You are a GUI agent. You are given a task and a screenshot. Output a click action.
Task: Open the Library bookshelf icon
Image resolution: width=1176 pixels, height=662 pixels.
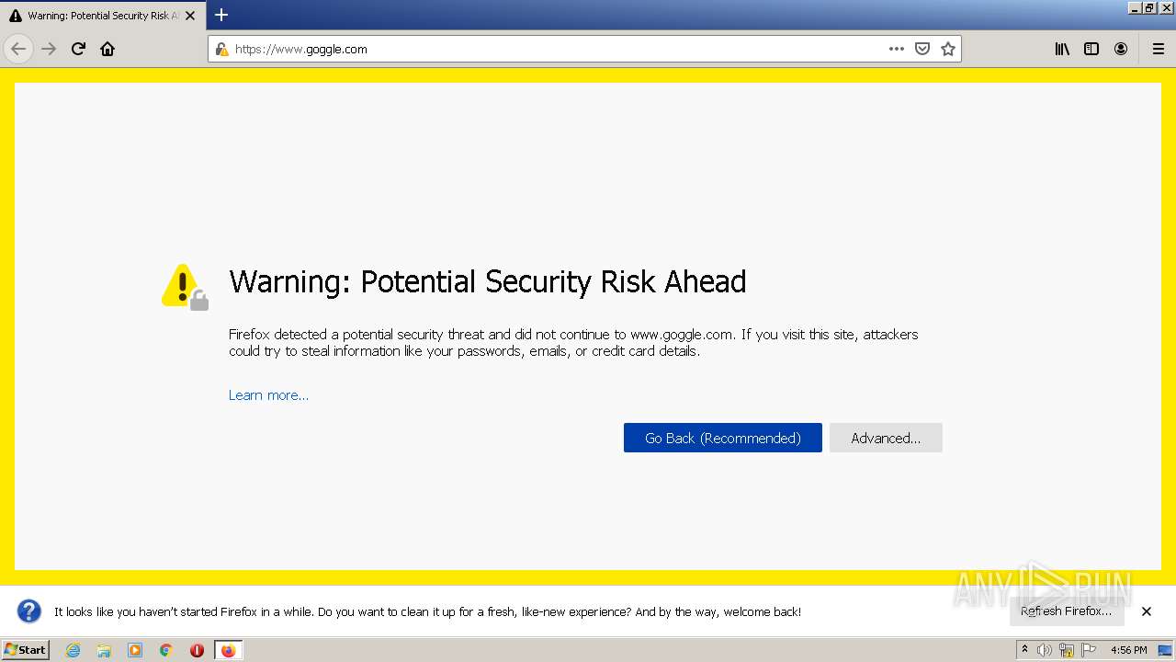(1062, 49)
